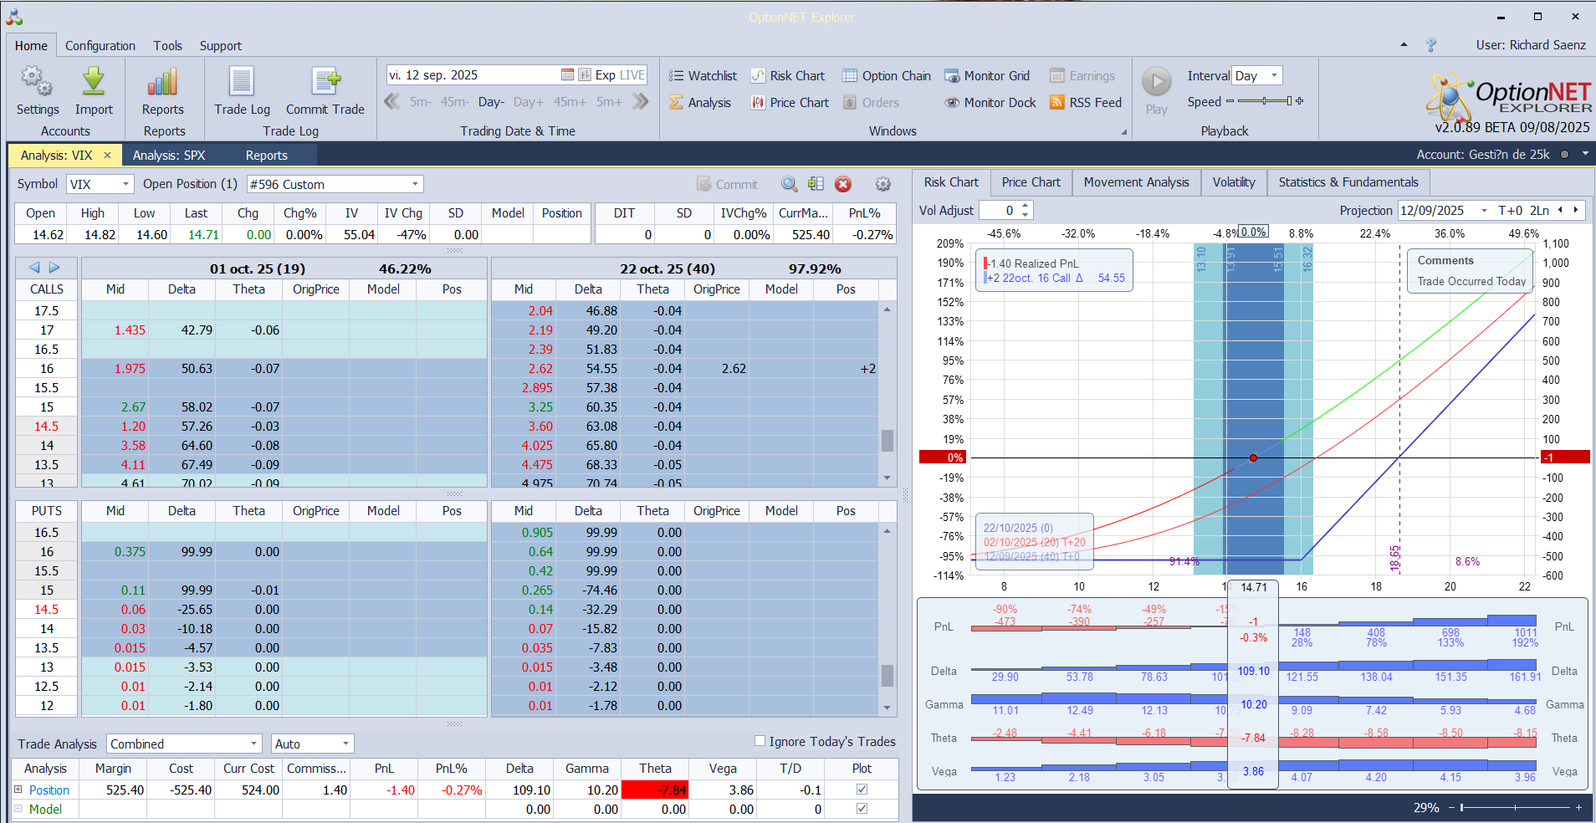Open the Option Chain window
Viewport: 1596px width, 823px height.
[887, 75]
